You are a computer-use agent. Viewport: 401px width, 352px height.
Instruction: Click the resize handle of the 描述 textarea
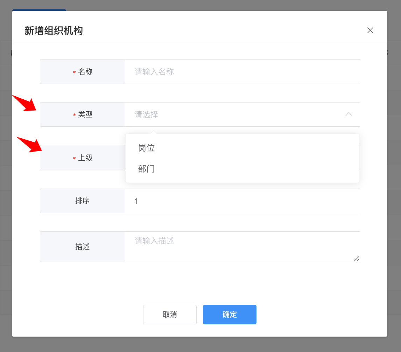tap(357, 259)
